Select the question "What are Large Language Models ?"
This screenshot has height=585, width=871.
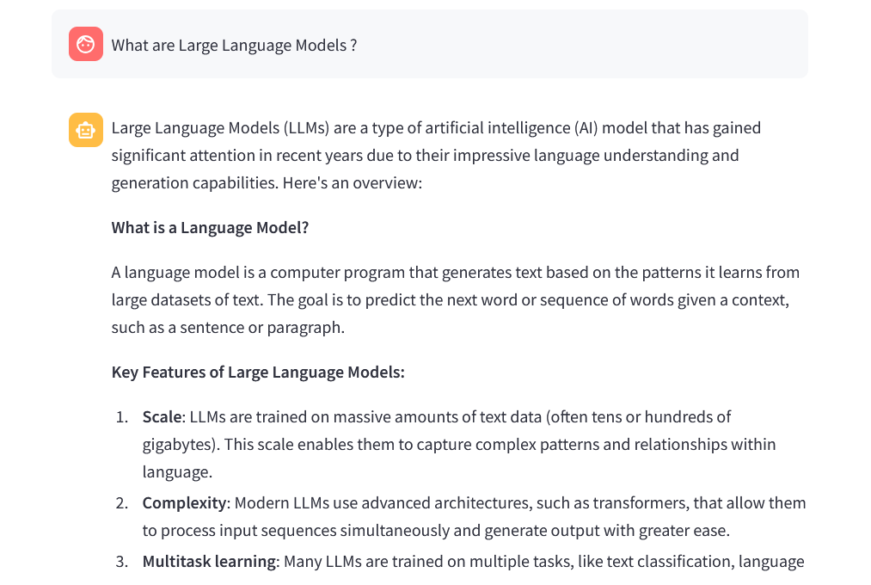(234, 45)
